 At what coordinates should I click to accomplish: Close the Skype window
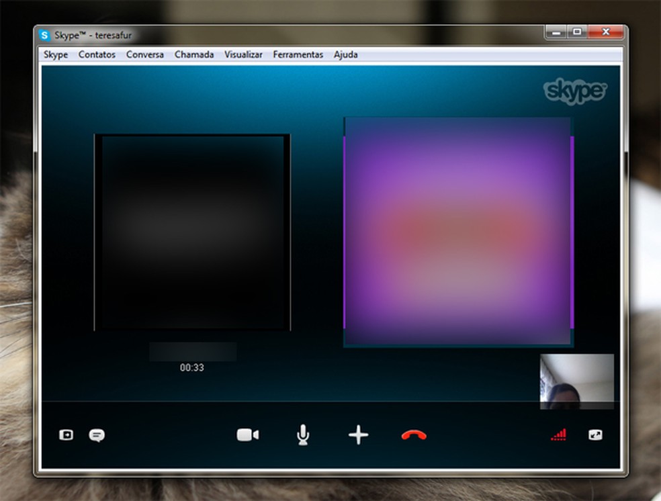[605, 32]
